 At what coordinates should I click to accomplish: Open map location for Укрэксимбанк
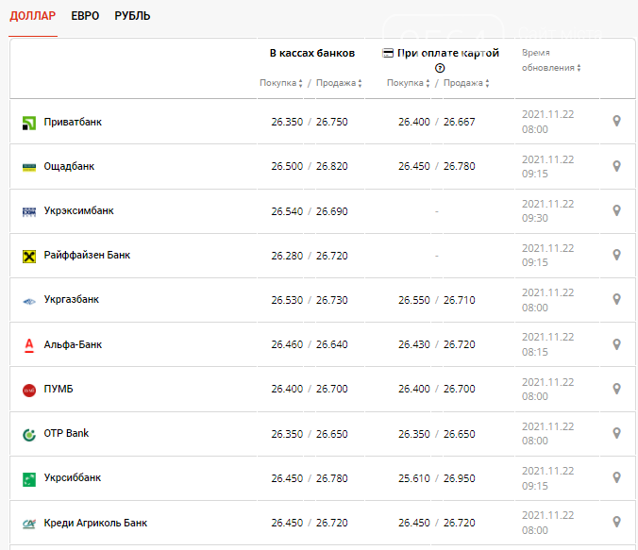(x=617, y=210)
